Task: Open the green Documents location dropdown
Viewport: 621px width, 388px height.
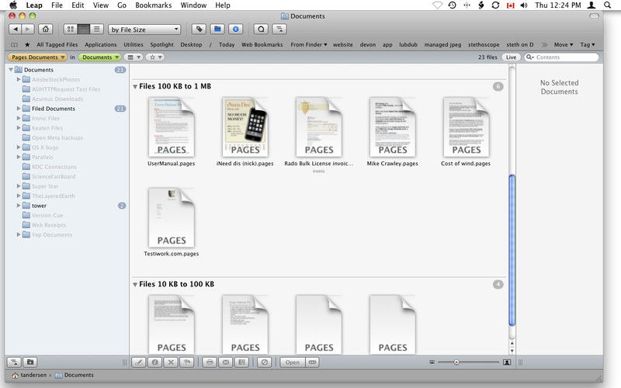Action: coord(100,57)
